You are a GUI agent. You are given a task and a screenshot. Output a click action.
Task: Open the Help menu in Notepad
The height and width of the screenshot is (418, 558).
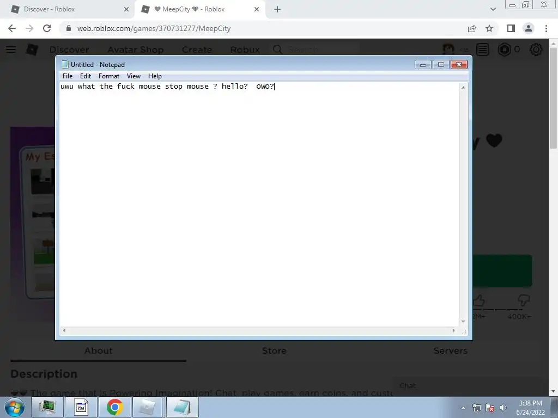click(155, 76)
